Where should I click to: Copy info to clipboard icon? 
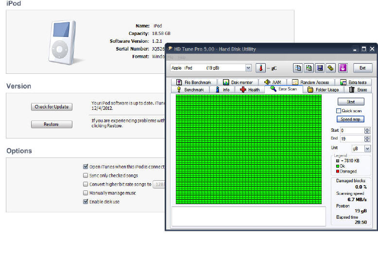click(298, 68)
